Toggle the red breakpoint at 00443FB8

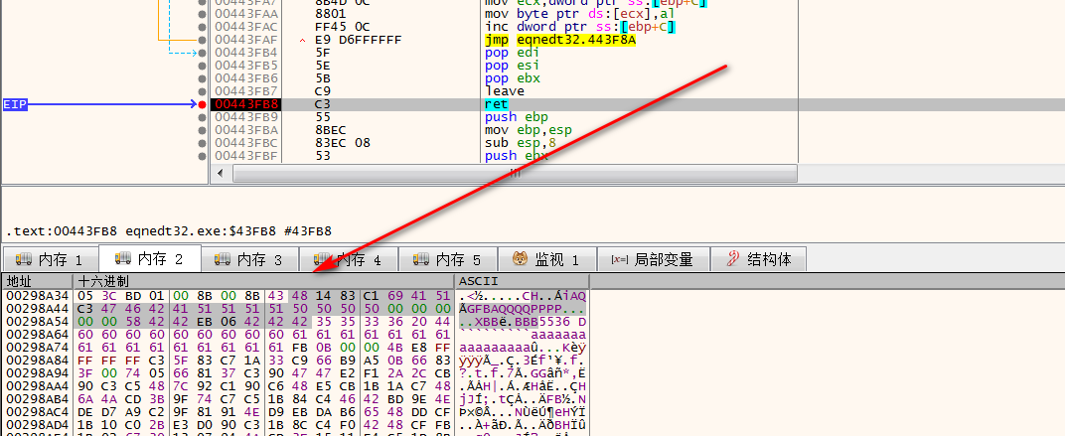[202, 104]
